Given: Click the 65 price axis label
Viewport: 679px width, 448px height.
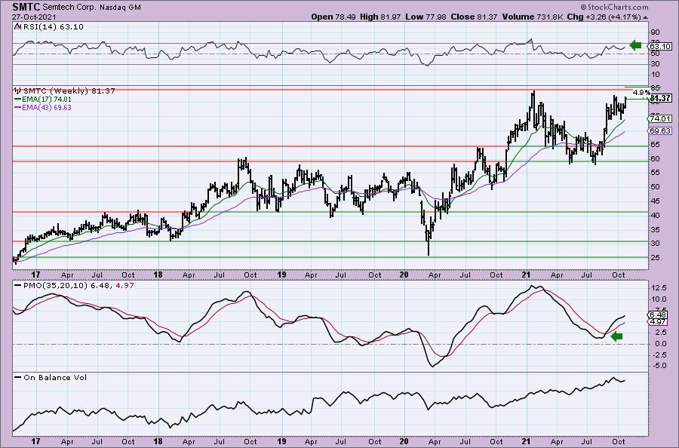Looking at the screenshot, I should [x=655, y=144].
